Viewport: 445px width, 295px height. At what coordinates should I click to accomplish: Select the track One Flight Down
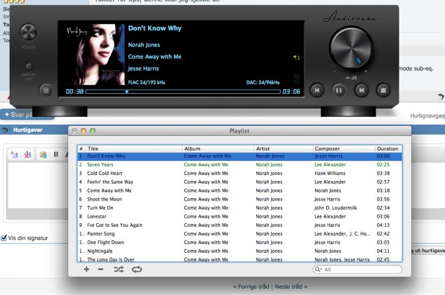(x=240, y=243)
